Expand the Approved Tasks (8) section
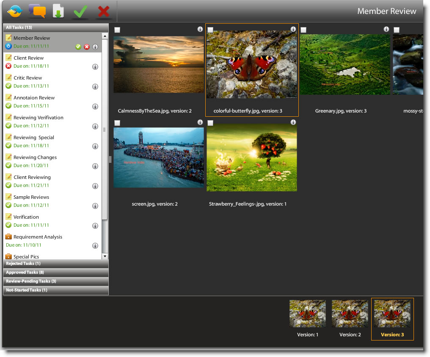 56,272
